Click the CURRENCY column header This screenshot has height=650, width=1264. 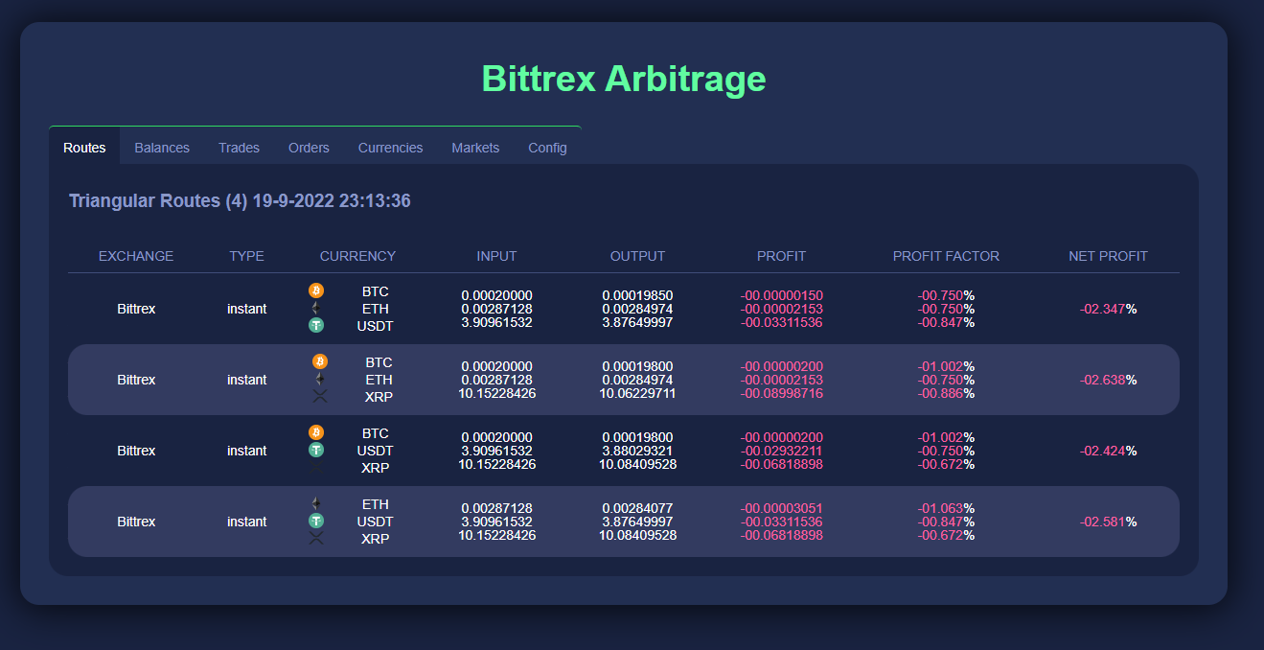point(357,256)
